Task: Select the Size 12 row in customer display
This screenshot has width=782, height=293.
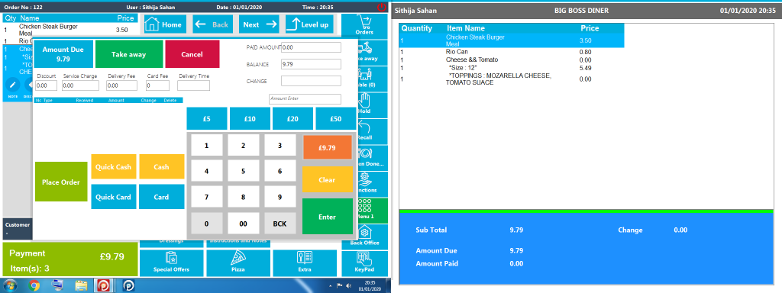Action: pos(512,67)
